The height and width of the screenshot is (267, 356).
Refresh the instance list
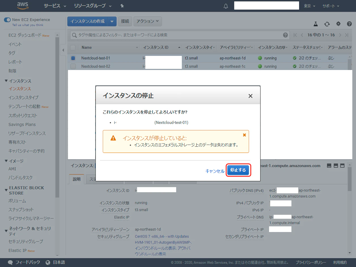pyautogui.click(x=327, y=24)
